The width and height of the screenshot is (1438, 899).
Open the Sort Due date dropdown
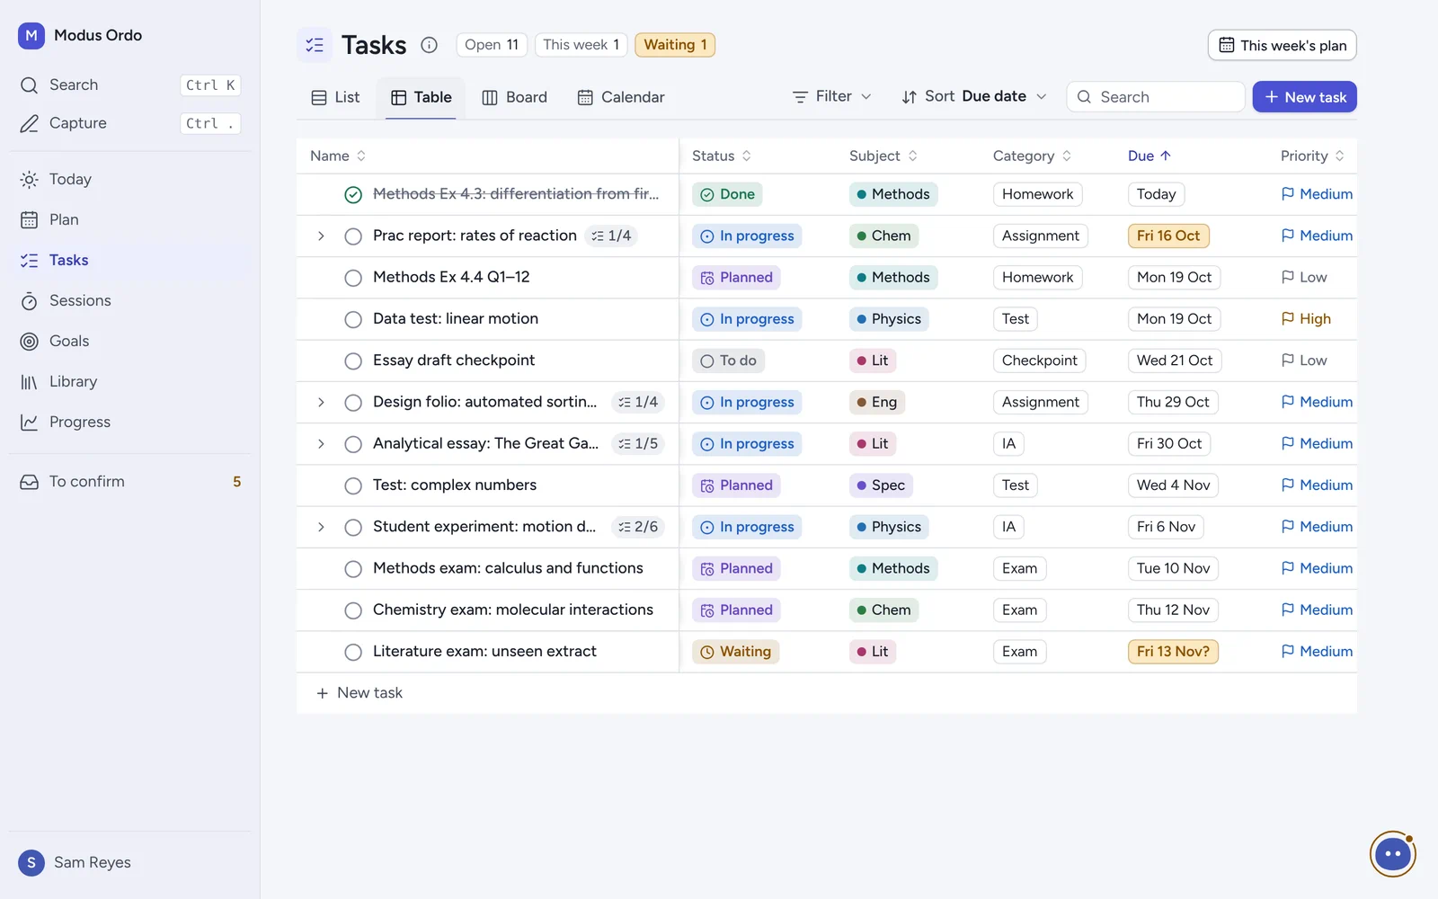coord(974,96)
